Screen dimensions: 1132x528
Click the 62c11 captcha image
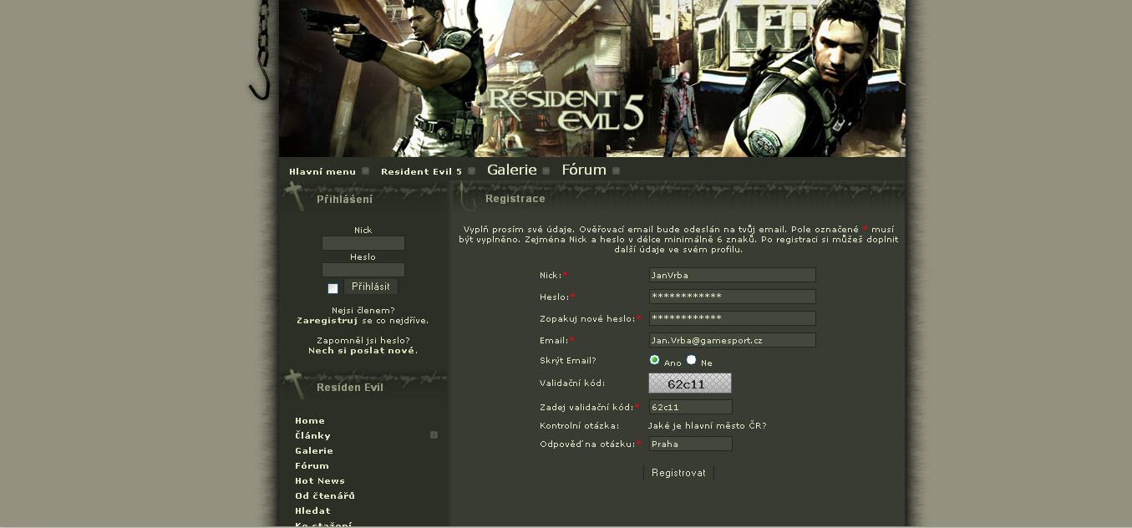[x=690, y=383]
